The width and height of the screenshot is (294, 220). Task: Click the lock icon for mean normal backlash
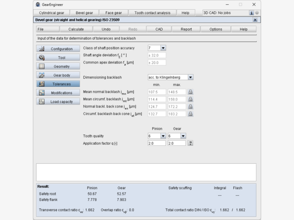(191, 92)
